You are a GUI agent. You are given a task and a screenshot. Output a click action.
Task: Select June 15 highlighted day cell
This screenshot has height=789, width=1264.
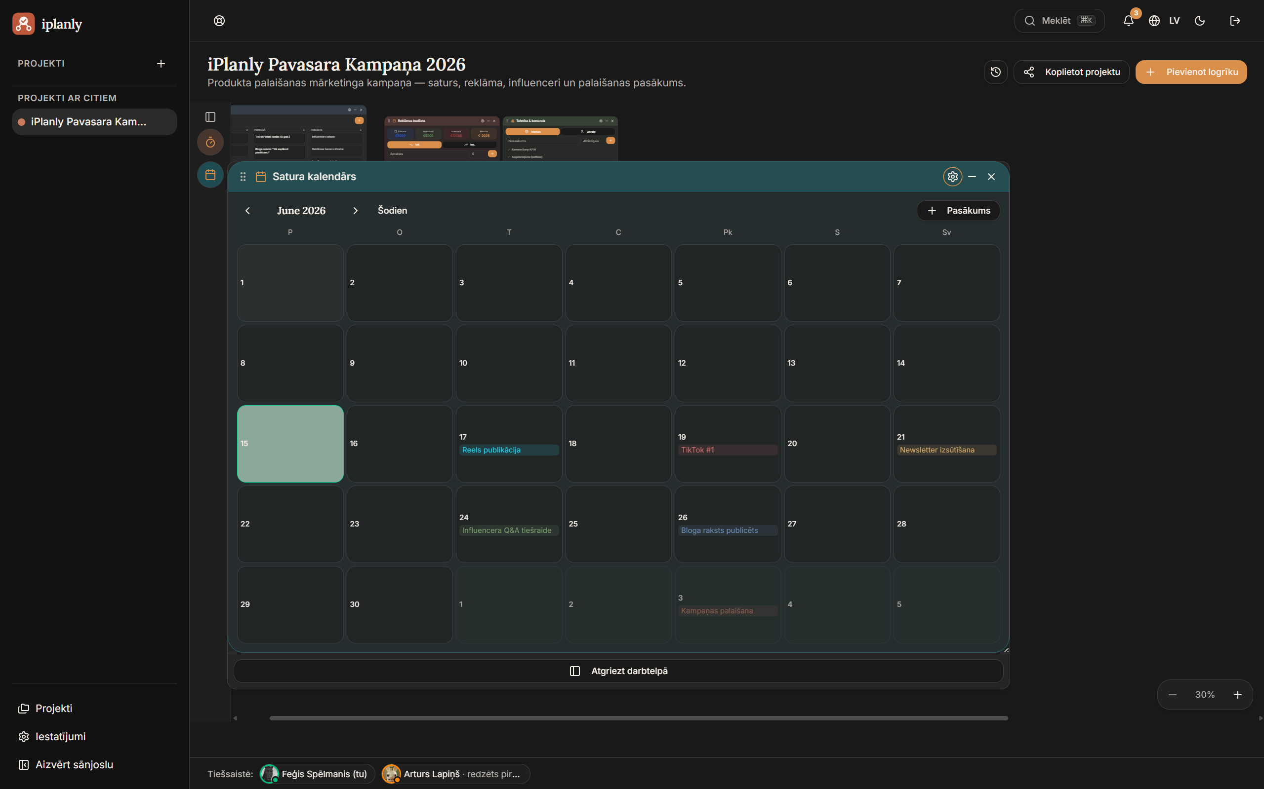click(290, 444)
